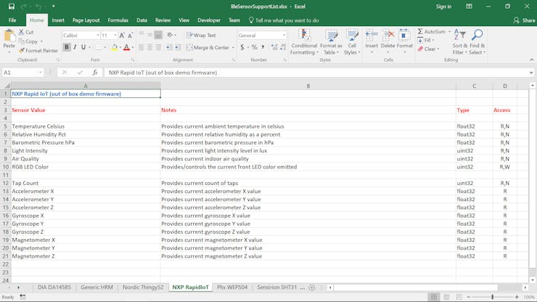Screen dimensions: 537x302
Task: Click the macro record icon in status bar
Action: [22, 297]
